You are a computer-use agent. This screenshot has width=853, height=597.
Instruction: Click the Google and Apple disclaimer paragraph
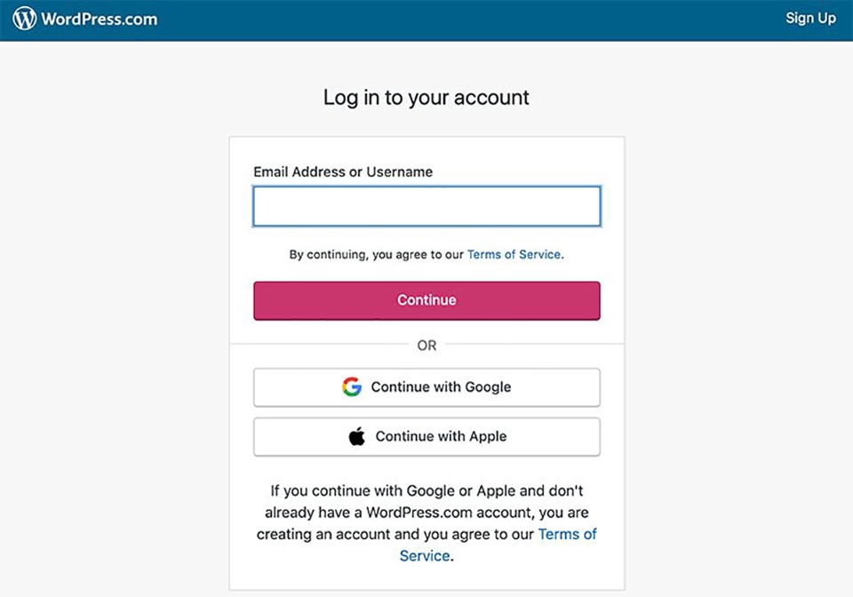426,513
